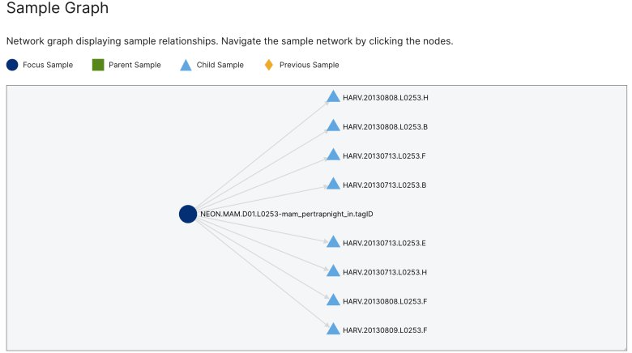Click Child Sample legend triangle
632x353 pixels.
(x=186, y=65)
